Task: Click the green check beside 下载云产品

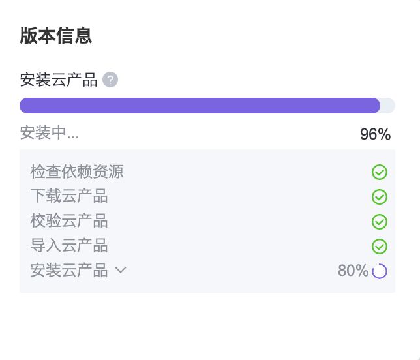Action: [x=380, y=197]
